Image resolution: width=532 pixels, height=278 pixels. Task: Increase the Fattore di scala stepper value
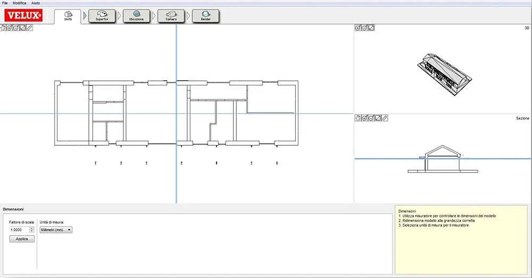(x=31, y=228)
